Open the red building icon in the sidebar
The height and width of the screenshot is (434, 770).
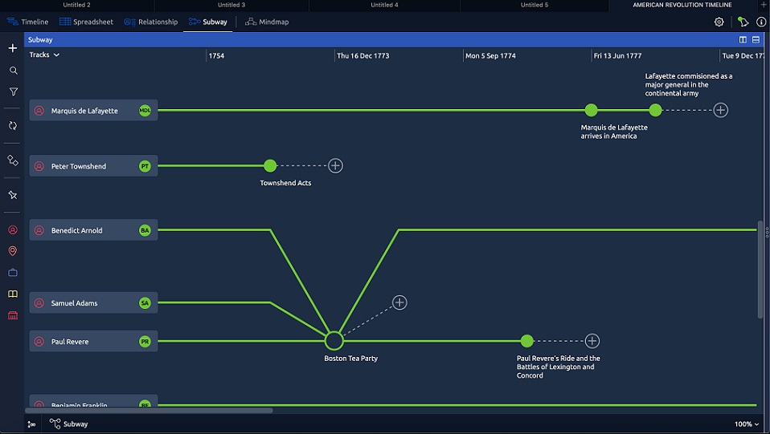(x=13, y=315)
